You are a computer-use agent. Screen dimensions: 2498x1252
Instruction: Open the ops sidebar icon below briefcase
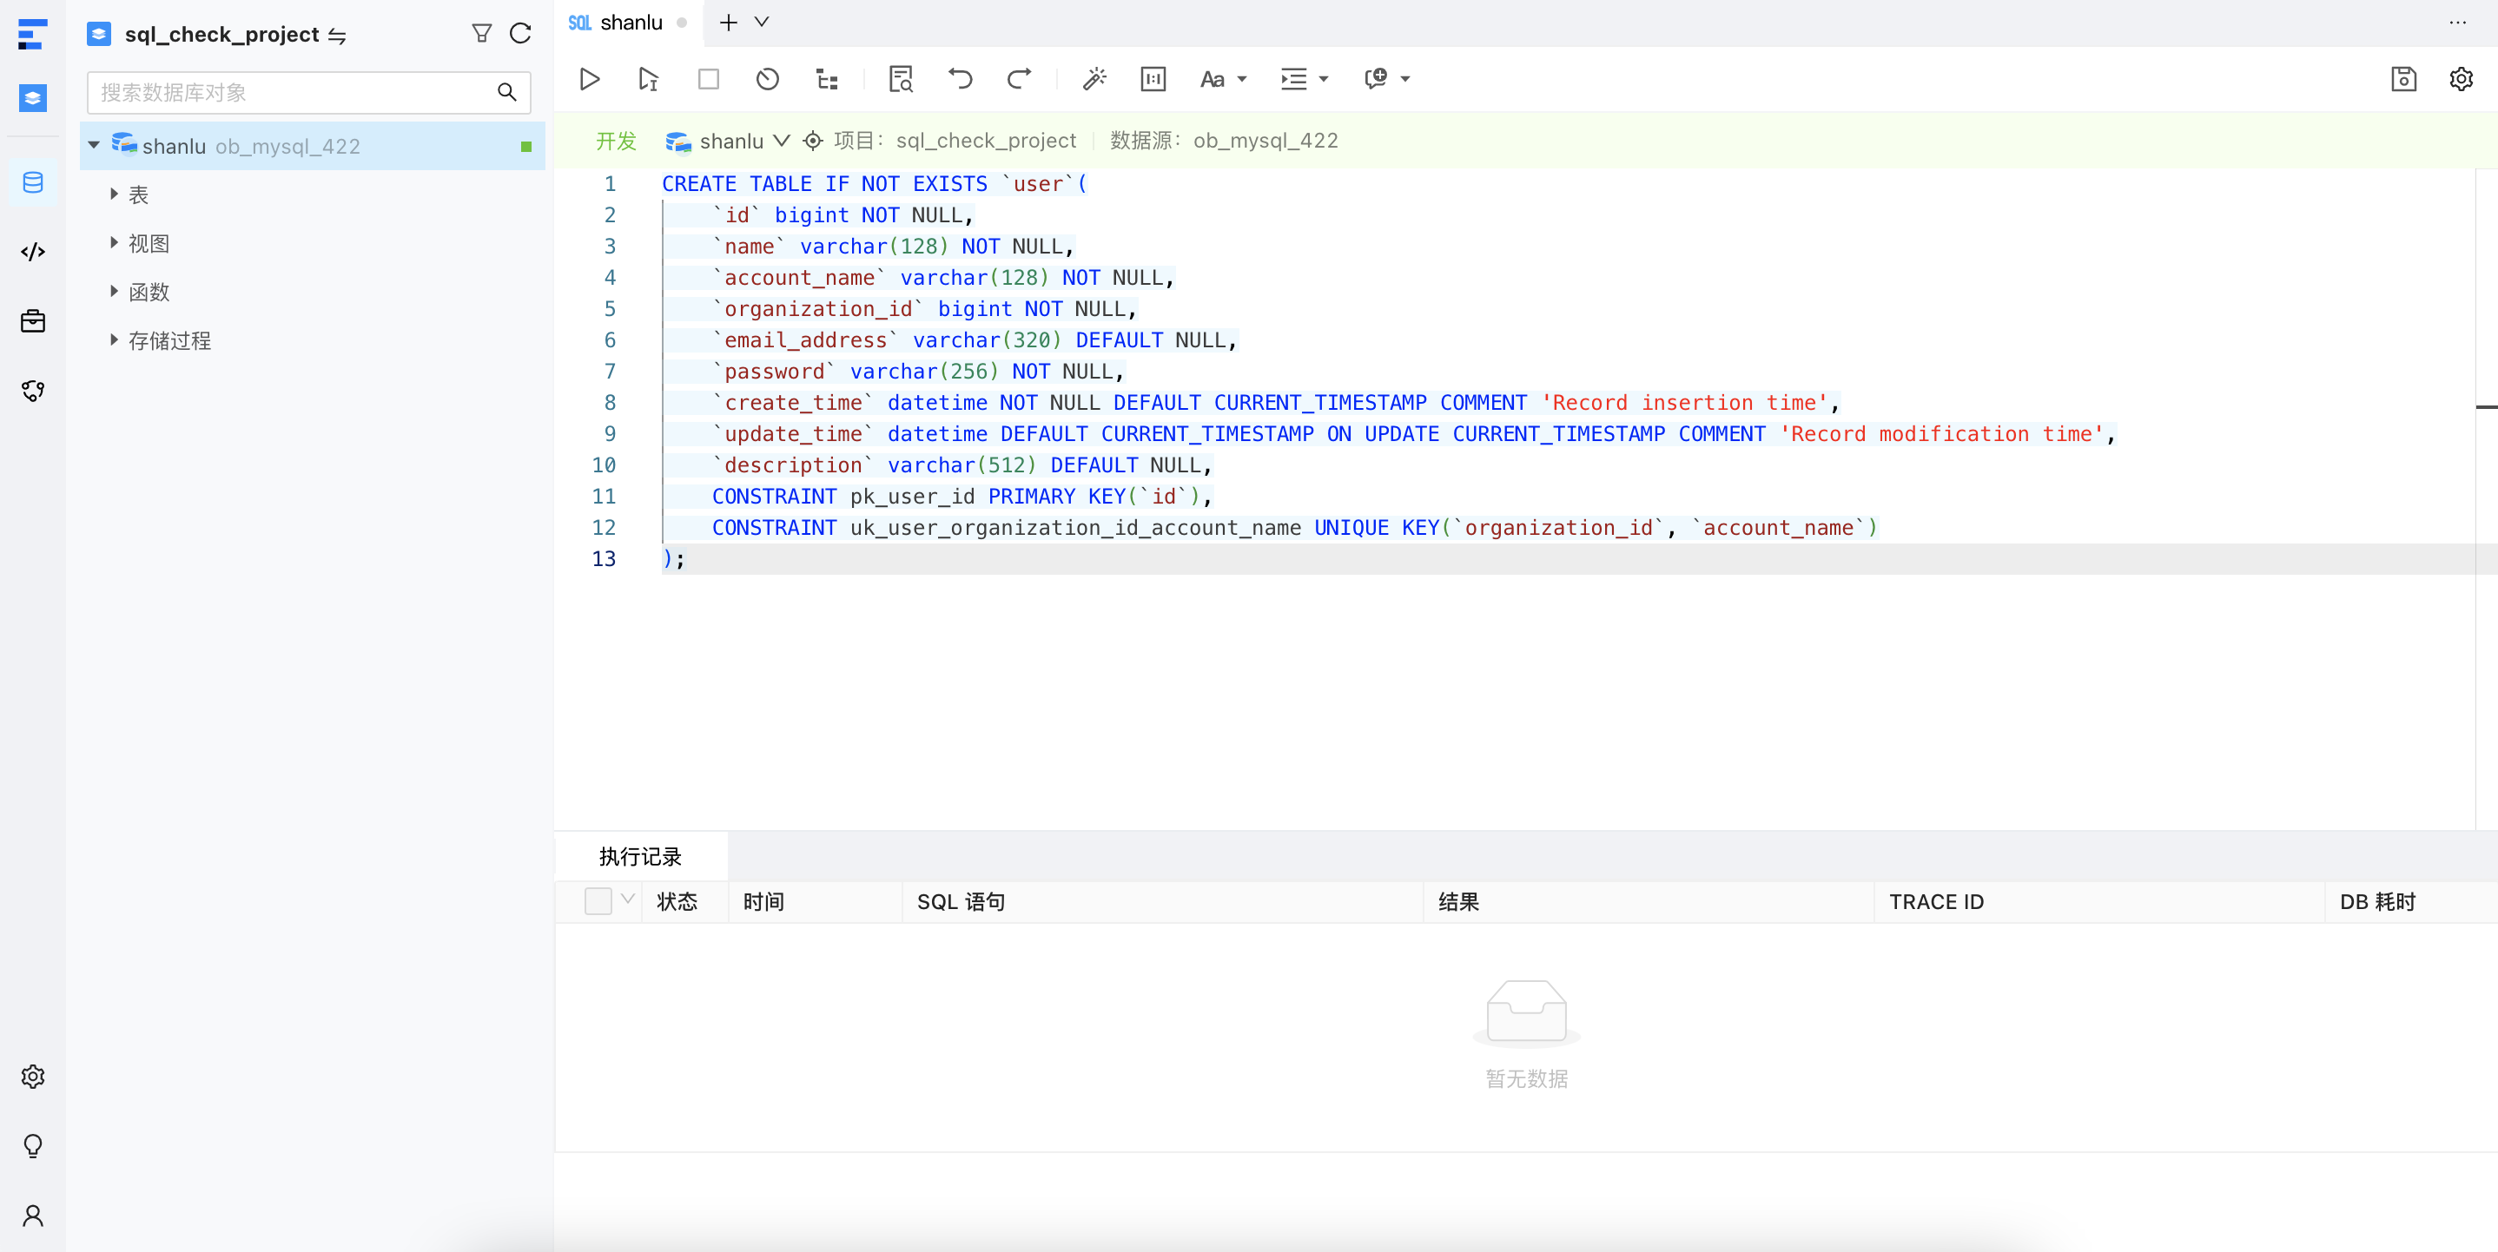[33, 391]
